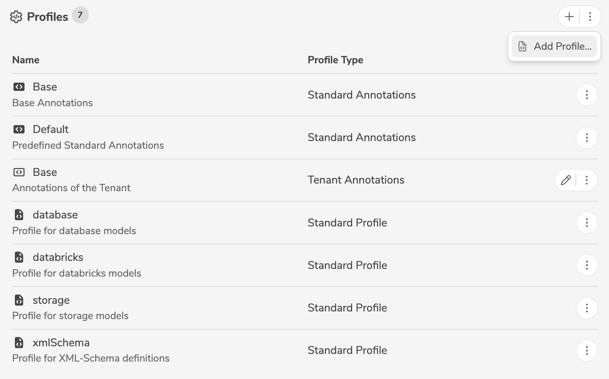Click the Name column header
Screen dimensions: 609x379
(x=25, y=60)
